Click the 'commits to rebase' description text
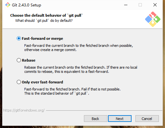Viewport: 165px width, 128px height. [x=67, y=72]
